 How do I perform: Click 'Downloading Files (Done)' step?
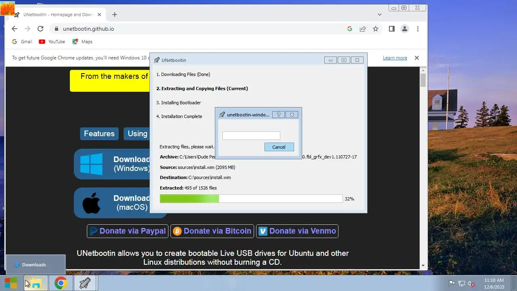183,74
